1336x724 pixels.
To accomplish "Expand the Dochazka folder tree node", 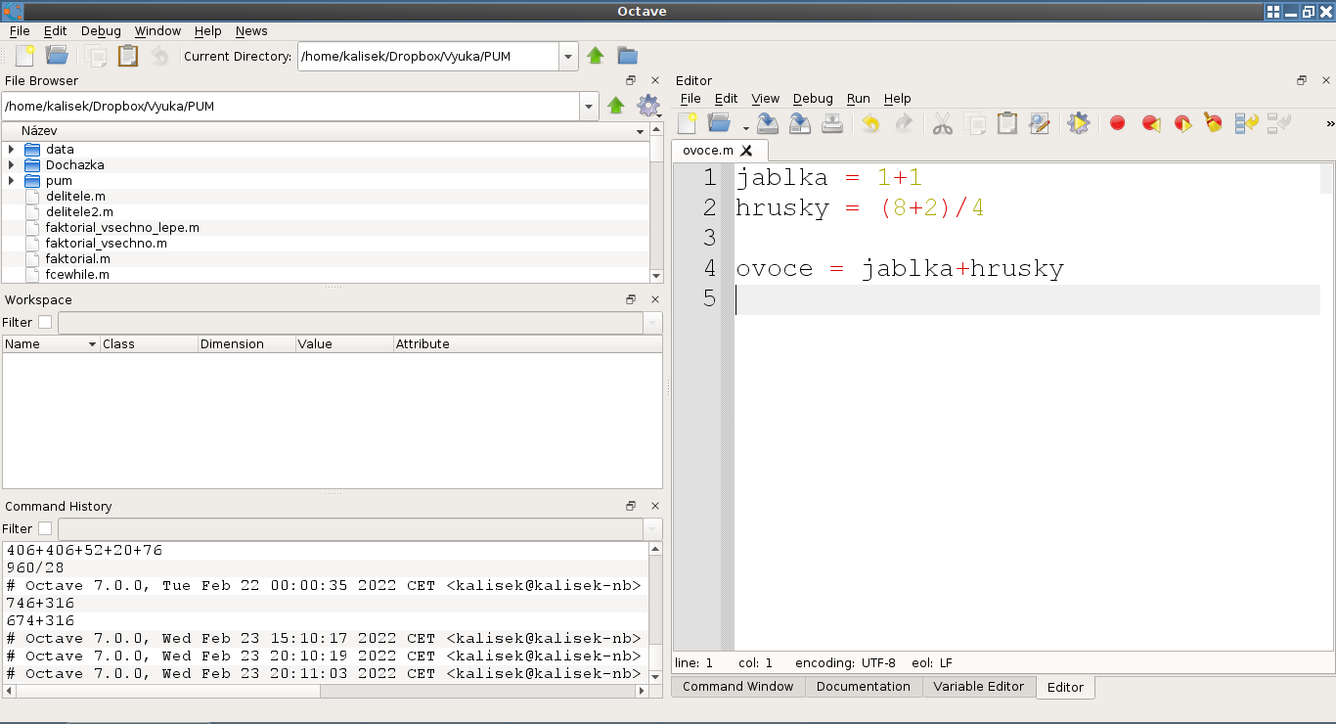I will pos(11,165).
